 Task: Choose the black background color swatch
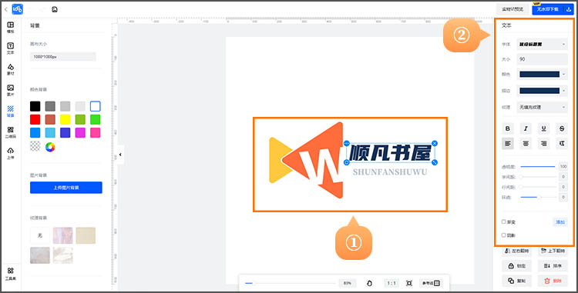[35, 106]
